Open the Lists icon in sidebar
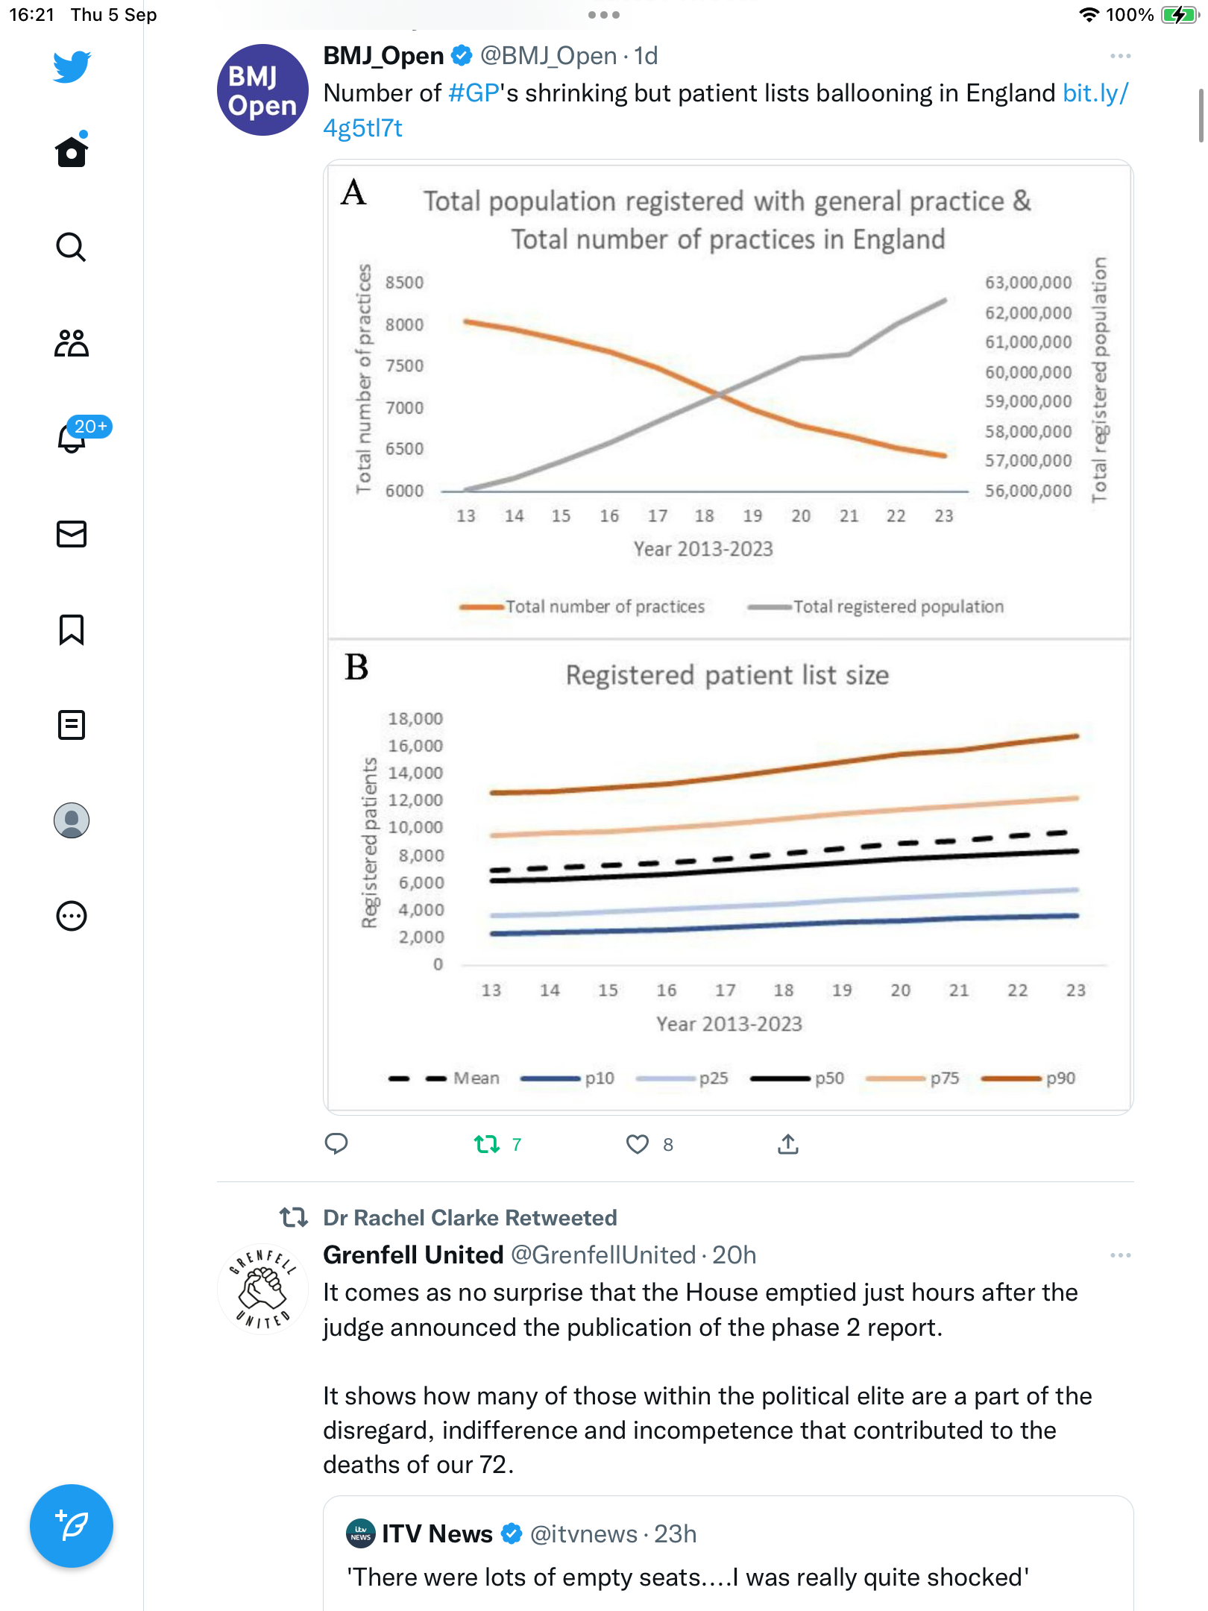The height and width of the screenshot is (1611, 1208). pos(72,725)
